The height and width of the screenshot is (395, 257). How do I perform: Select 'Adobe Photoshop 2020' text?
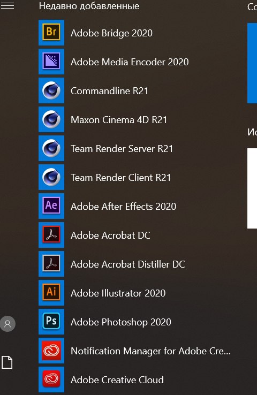[x=121, y=322]
